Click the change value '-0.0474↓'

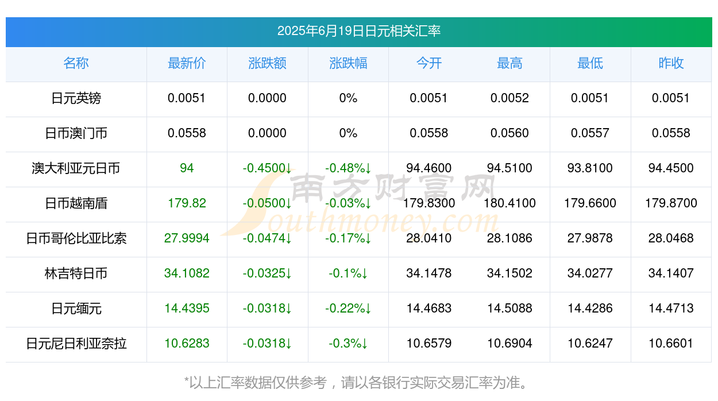pos(268,238)
